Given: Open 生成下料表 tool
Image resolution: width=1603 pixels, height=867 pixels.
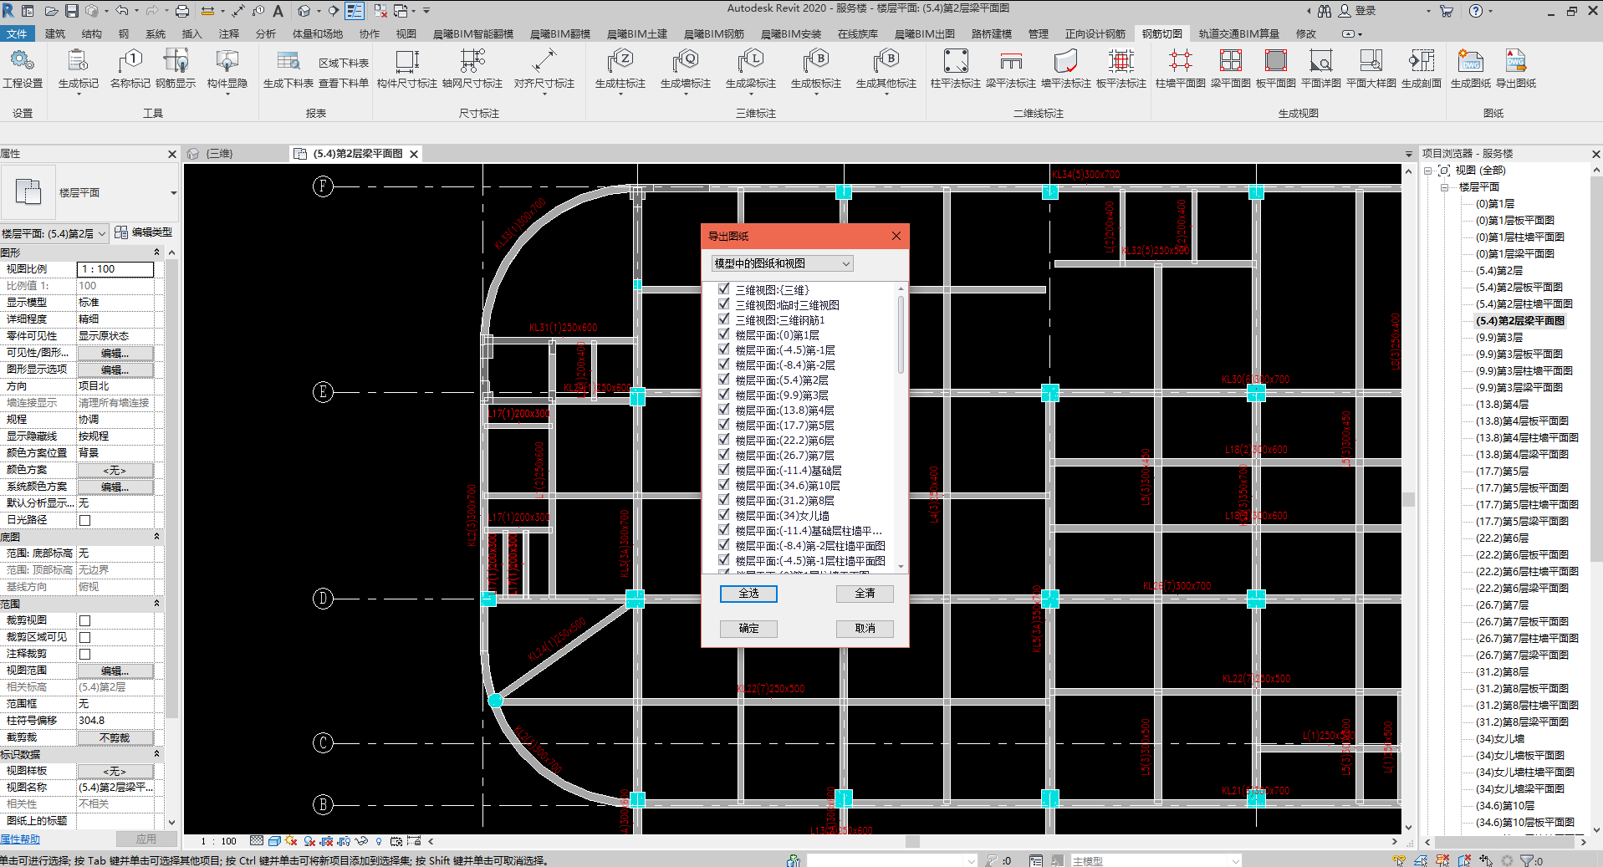Looking at the screenshot, I should tap(288, 68).
